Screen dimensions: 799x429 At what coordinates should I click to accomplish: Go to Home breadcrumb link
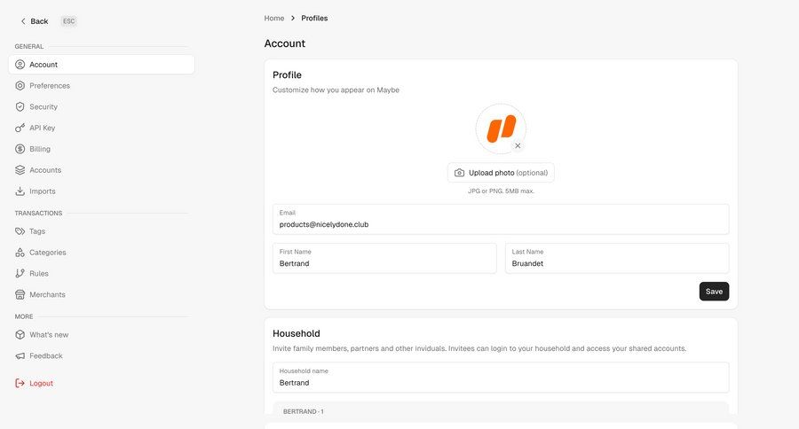click(x=274, y=19)
